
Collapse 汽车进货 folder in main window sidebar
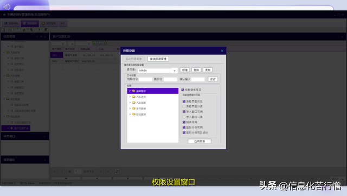[4, 52]
